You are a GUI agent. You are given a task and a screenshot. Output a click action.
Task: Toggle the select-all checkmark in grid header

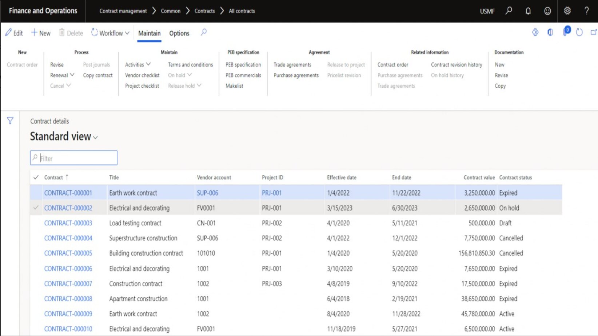point(36,177)
